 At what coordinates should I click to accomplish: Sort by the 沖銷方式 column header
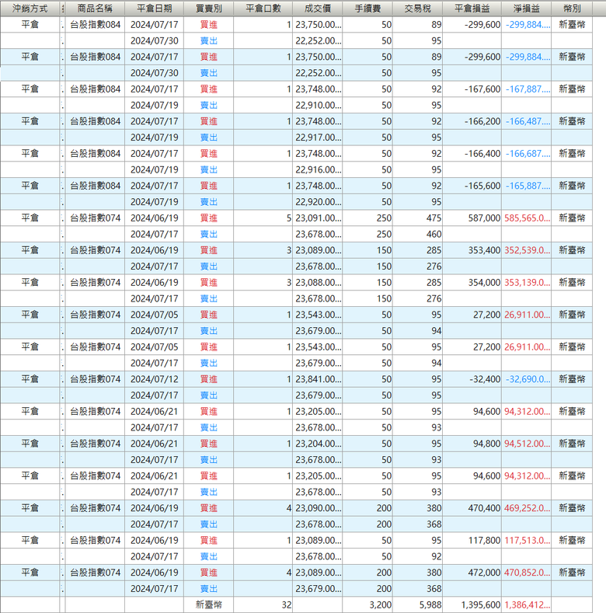30,9
